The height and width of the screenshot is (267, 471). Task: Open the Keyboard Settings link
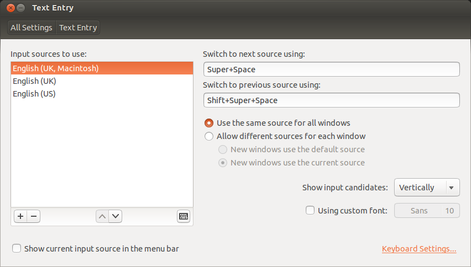coord(419,249)
